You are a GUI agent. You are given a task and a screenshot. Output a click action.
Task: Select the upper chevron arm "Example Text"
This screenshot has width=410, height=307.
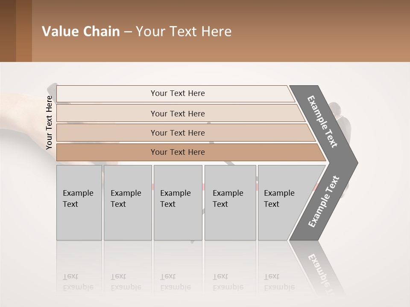tap(322, 121)
